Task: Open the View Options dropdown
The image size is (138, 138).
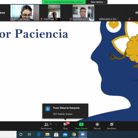Action: click(x=98, y=2)
